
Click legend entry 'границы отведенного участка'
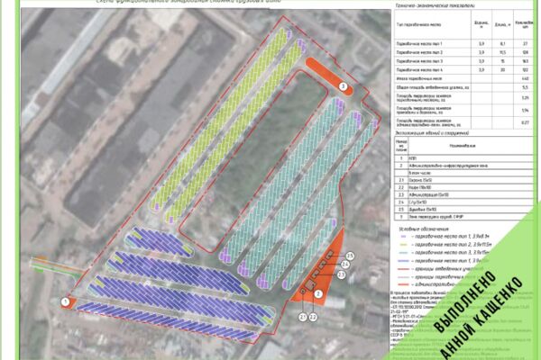point(448,269)
